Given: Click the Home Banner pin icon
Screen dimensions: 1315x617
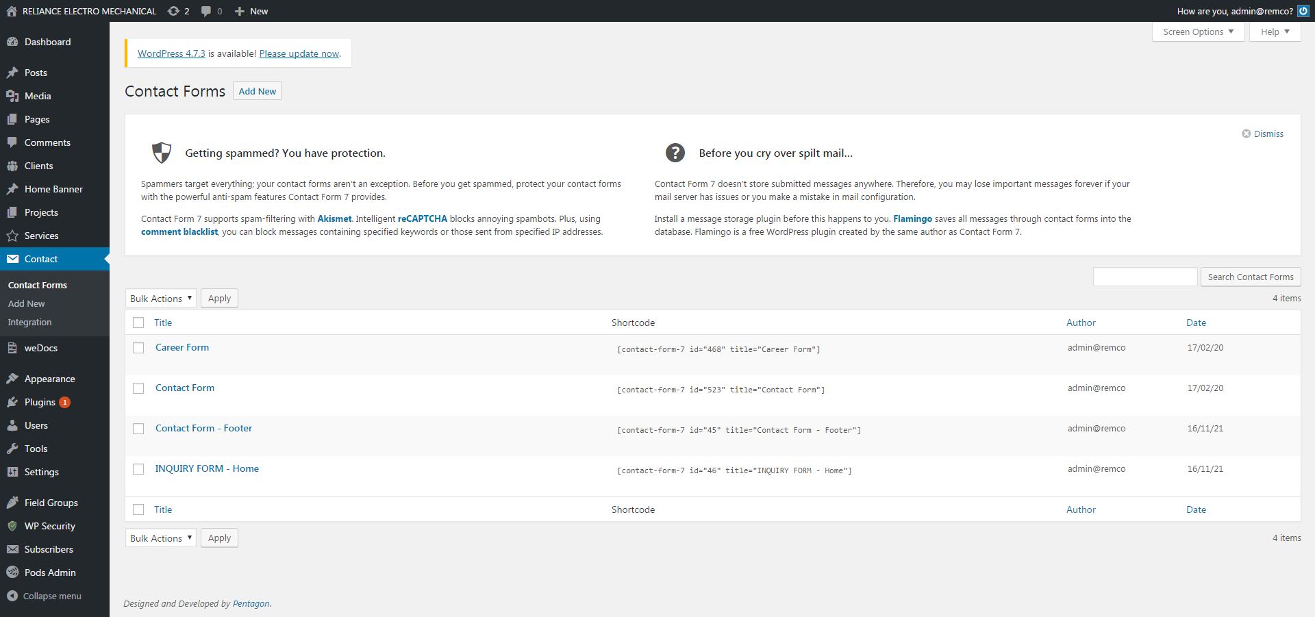Looking at the screenshot, I should click(12, 189).
